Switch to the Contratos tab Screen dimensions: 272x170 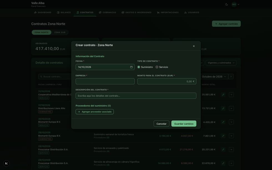(x=85, y=12)
